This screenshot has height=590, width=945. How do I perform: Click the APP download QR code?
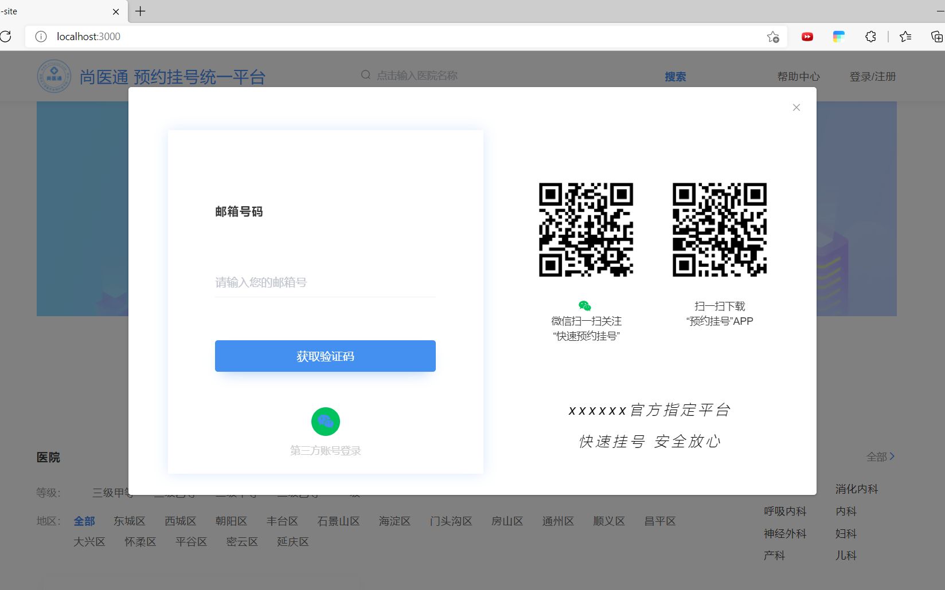[x=720, y=230]
